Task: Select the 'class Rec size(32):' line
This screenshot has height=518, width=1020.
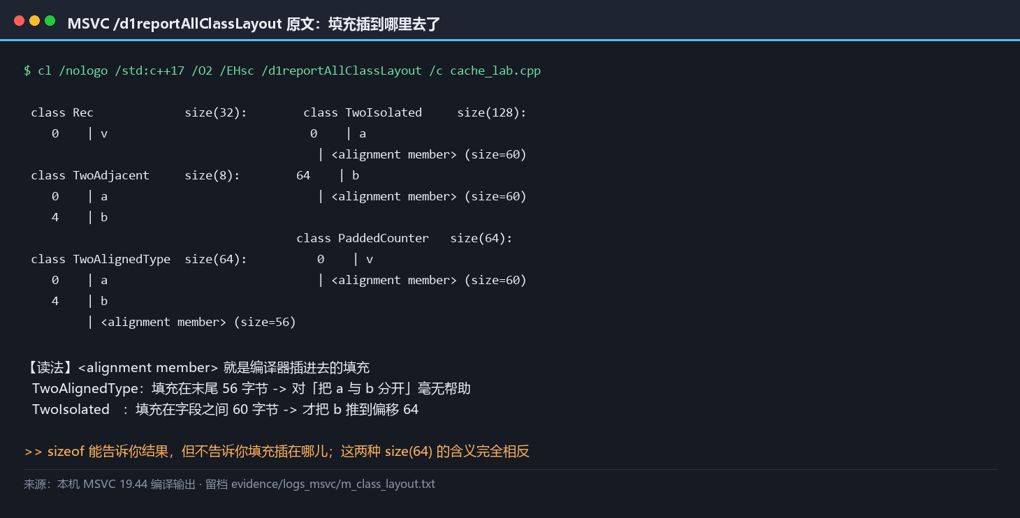Action: 139,112
